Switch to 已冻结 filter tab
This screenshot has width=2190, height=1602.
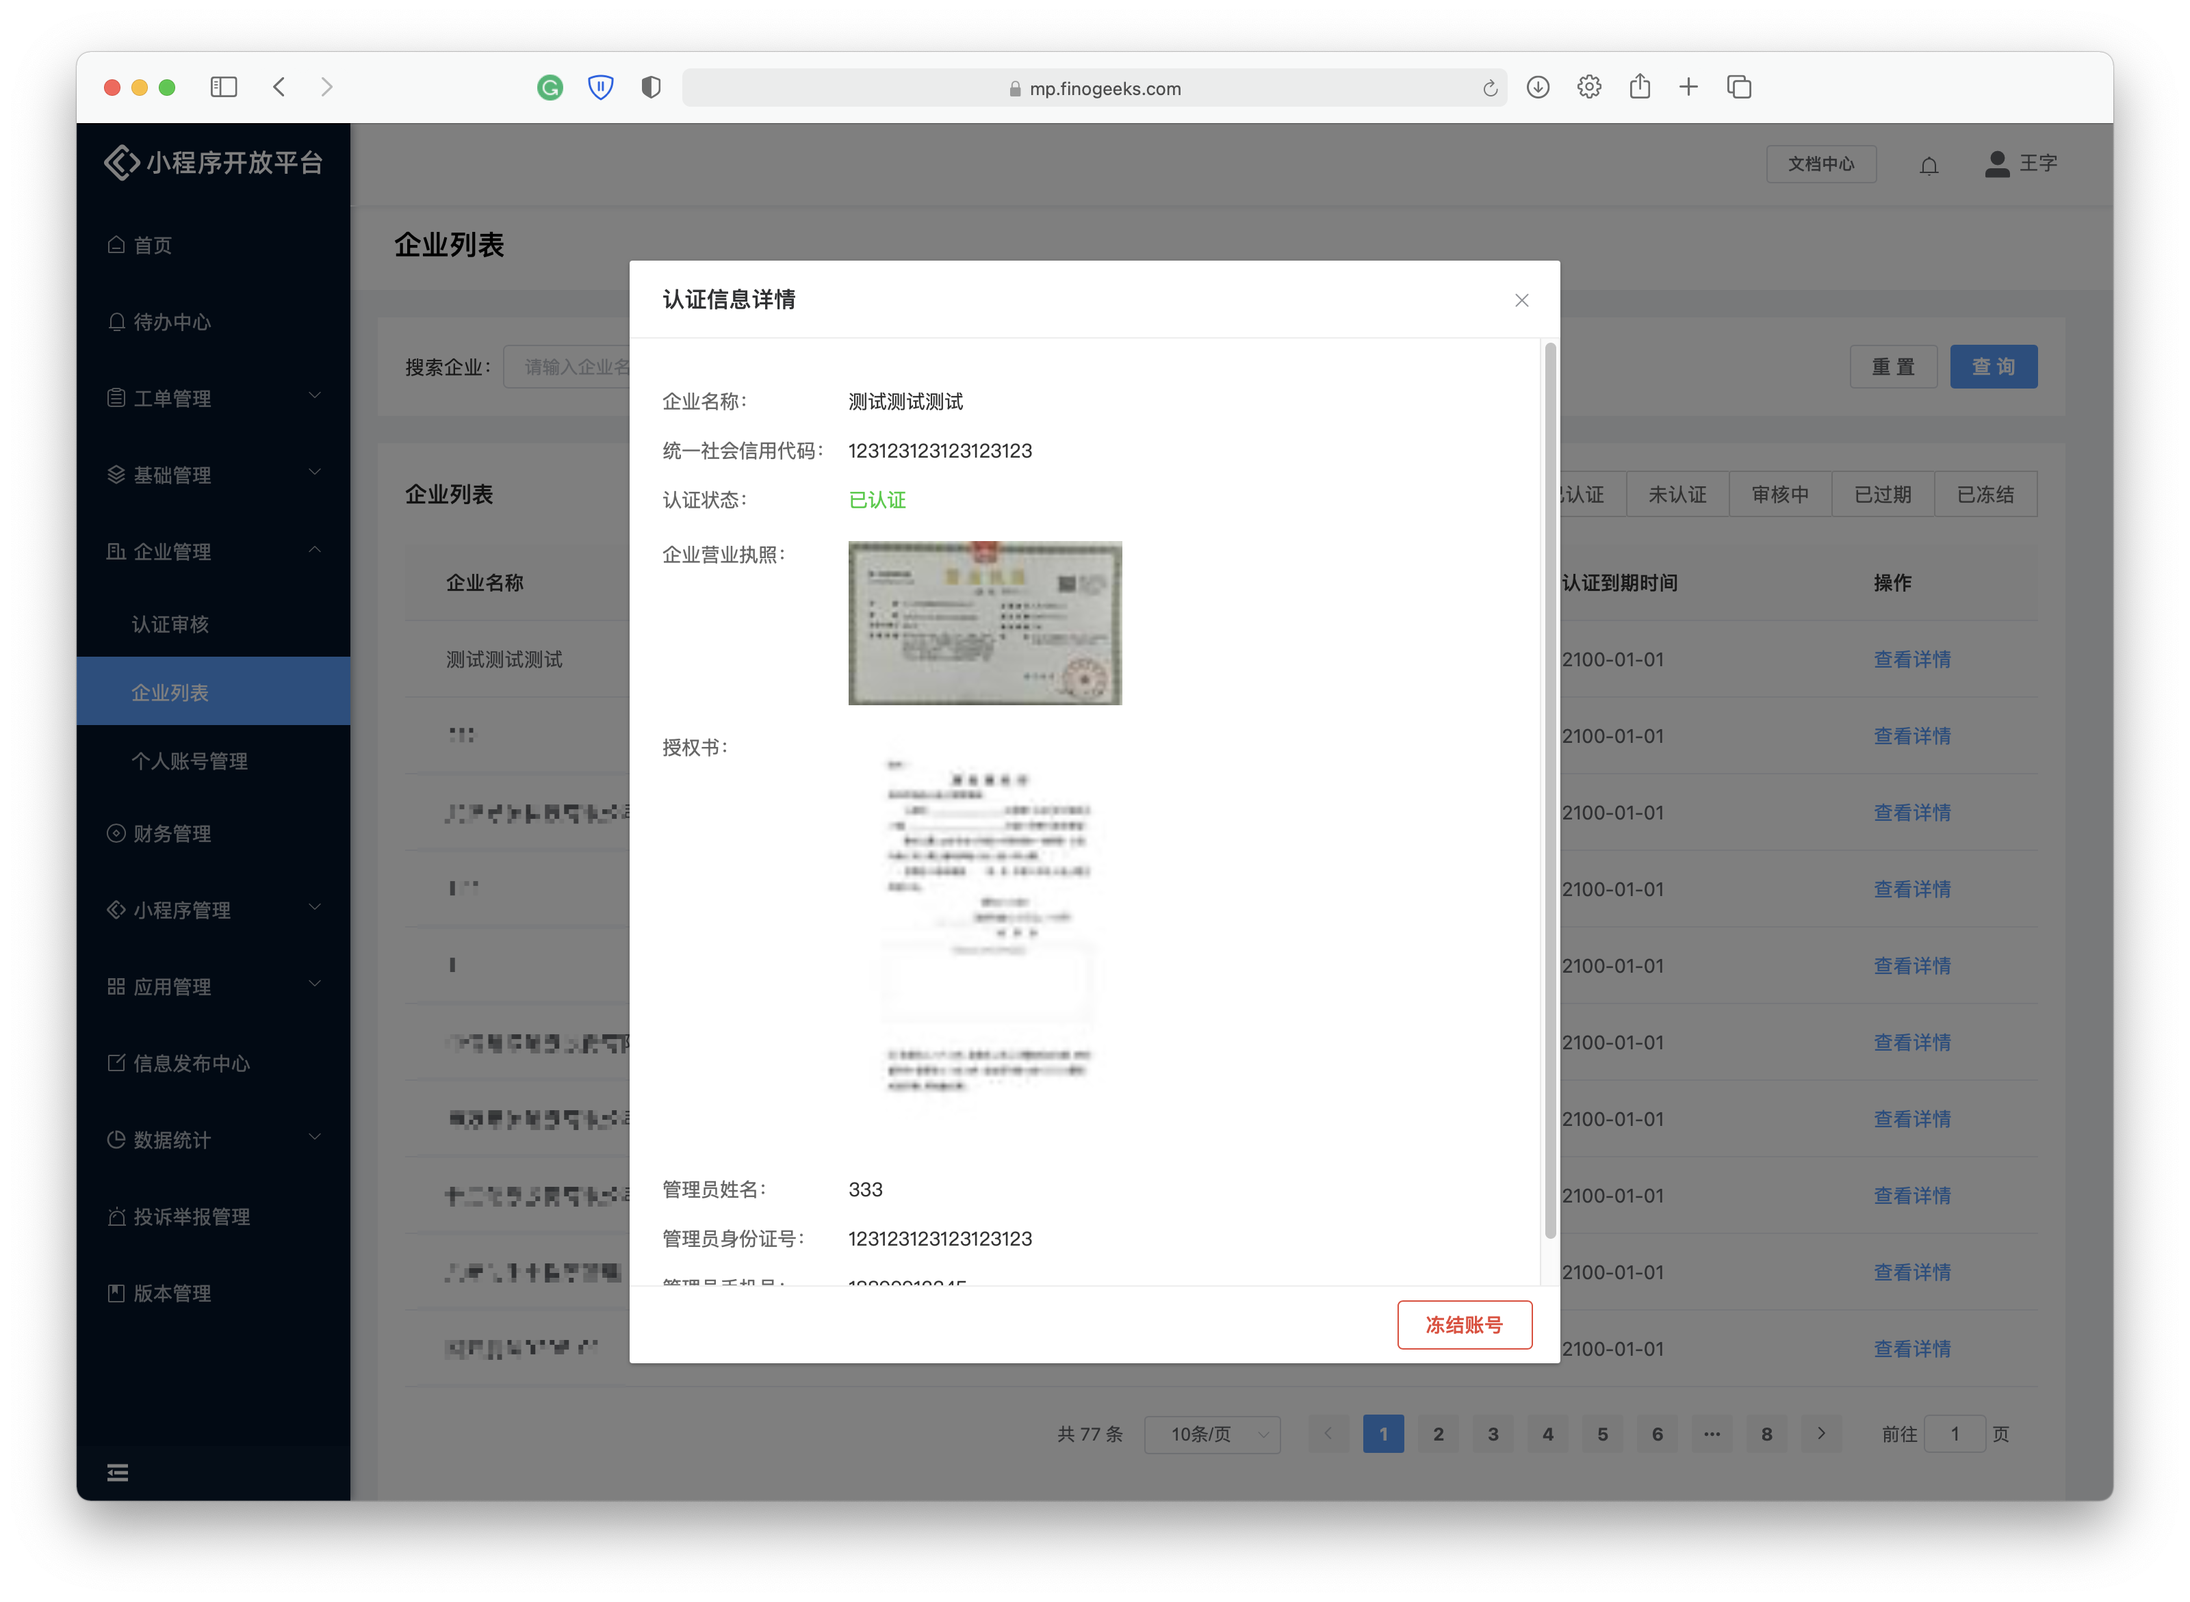pyautogui.click(x=1985, y=495)
